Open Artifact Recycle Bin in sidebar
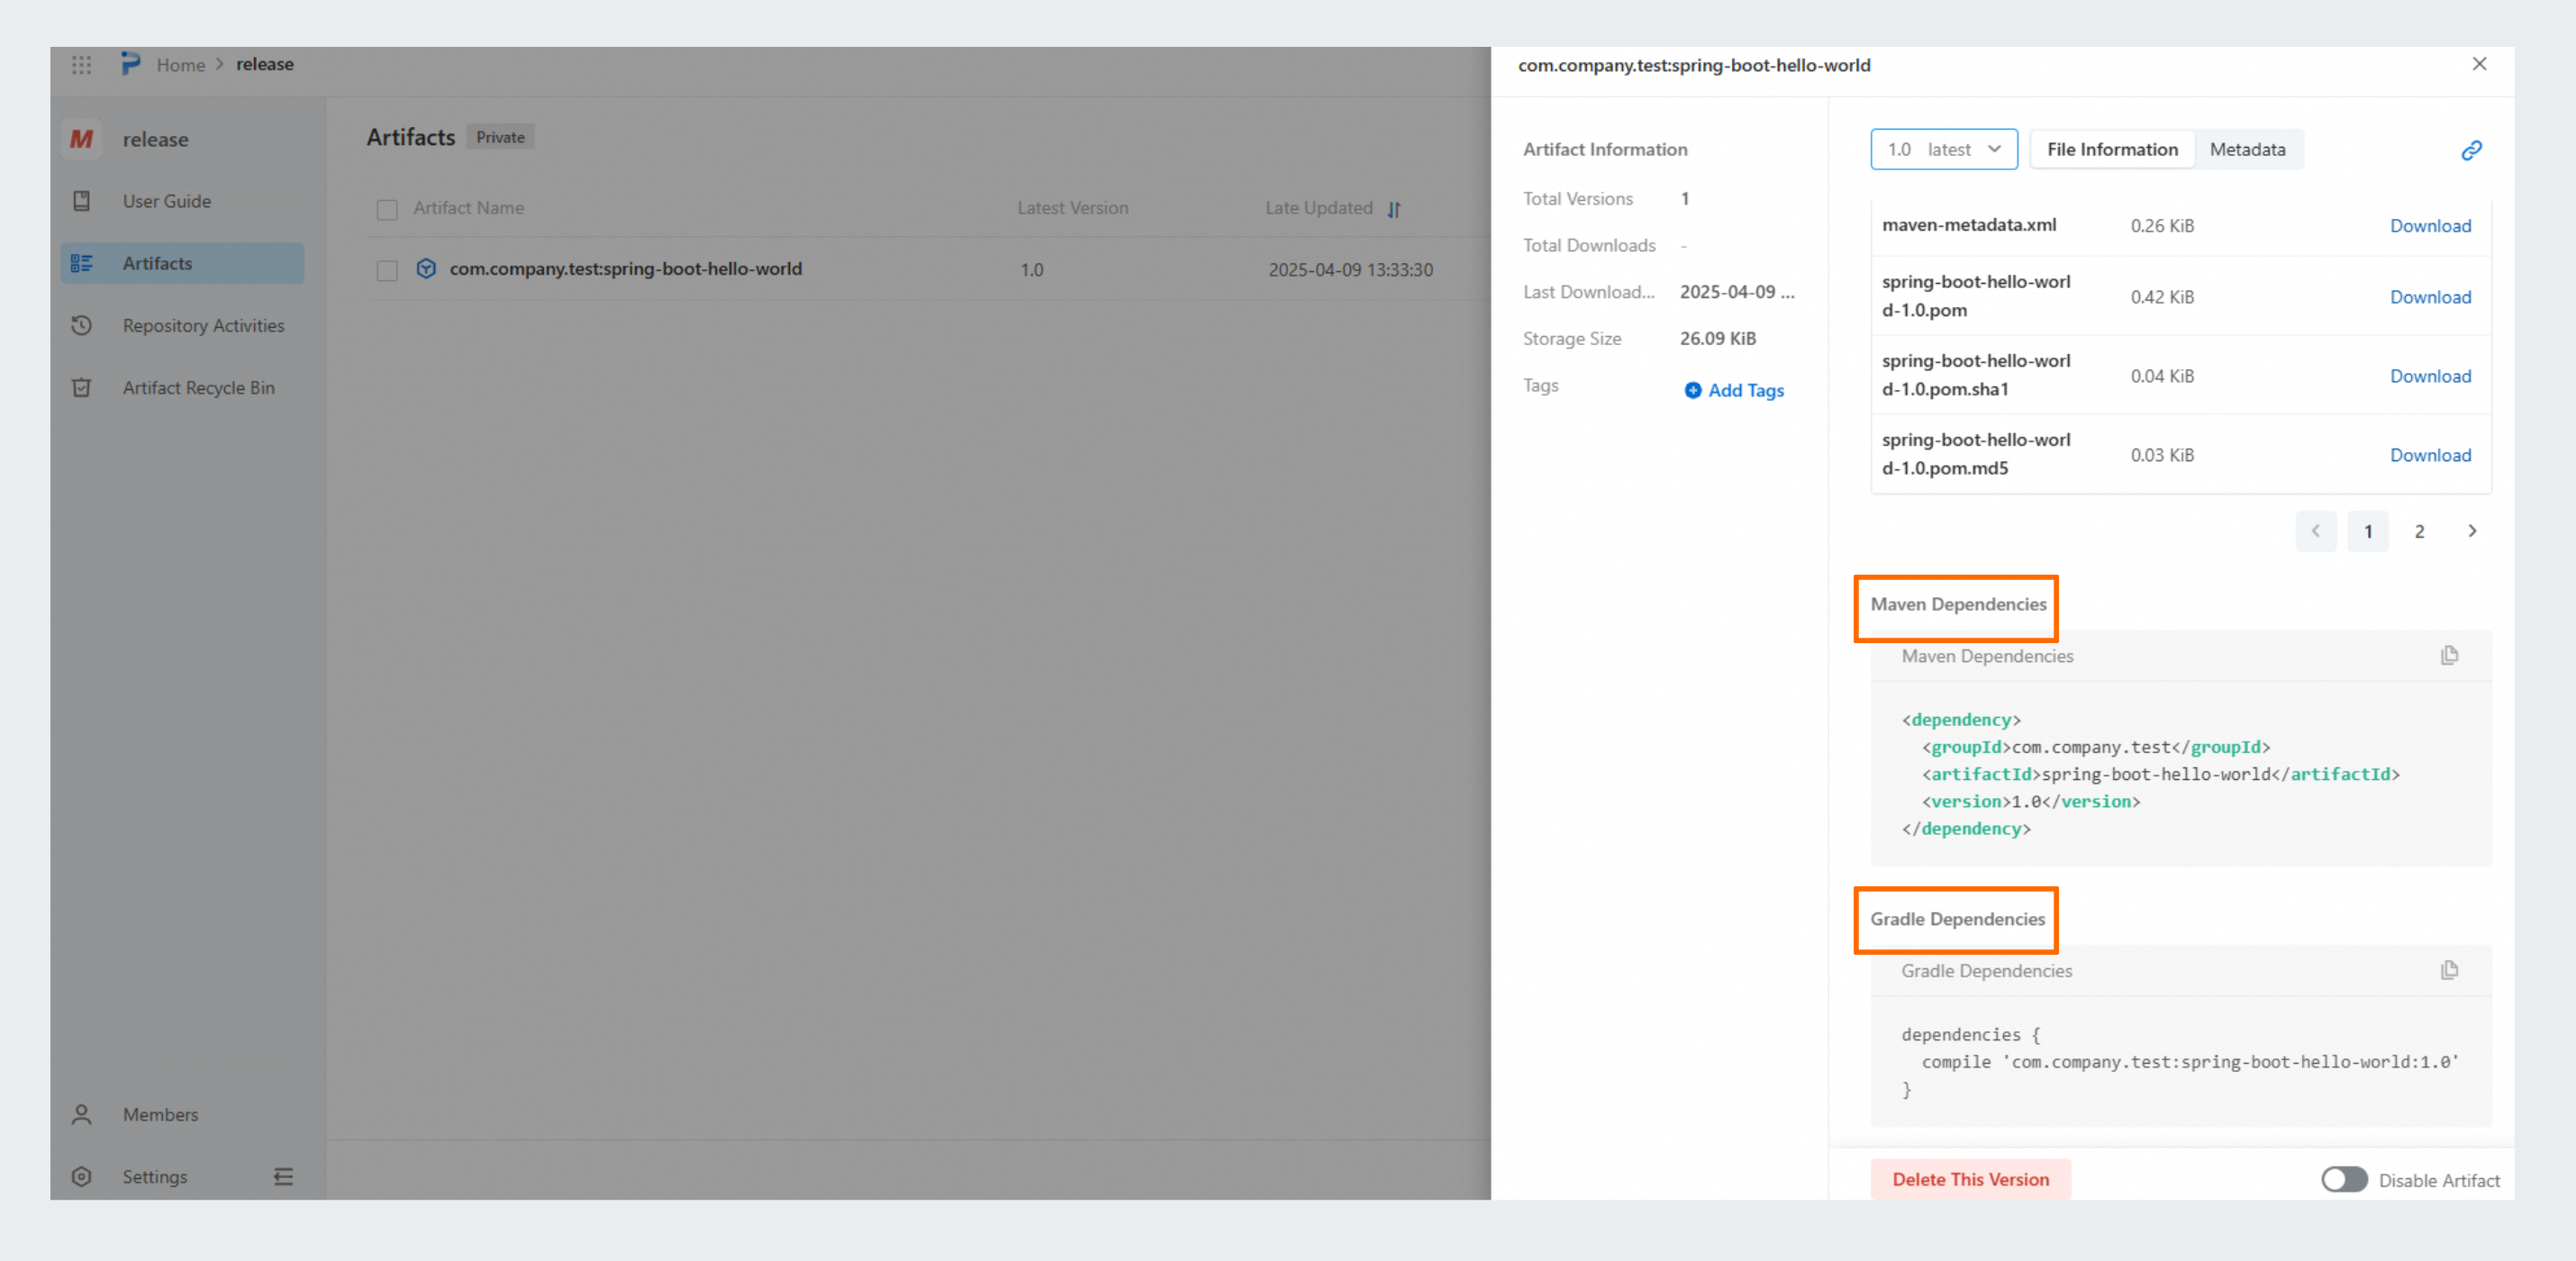The image size is (2576, 1261). [198, 388]
